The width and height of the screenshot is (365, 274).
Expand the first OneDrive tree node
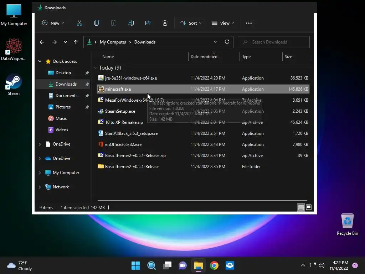coord(40,144)
